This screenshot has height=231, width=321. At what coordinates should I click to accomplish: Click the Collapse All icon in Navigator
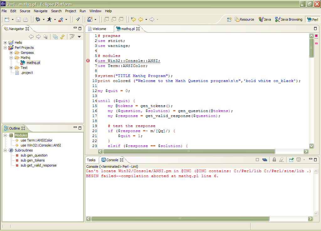click(55, 37)
